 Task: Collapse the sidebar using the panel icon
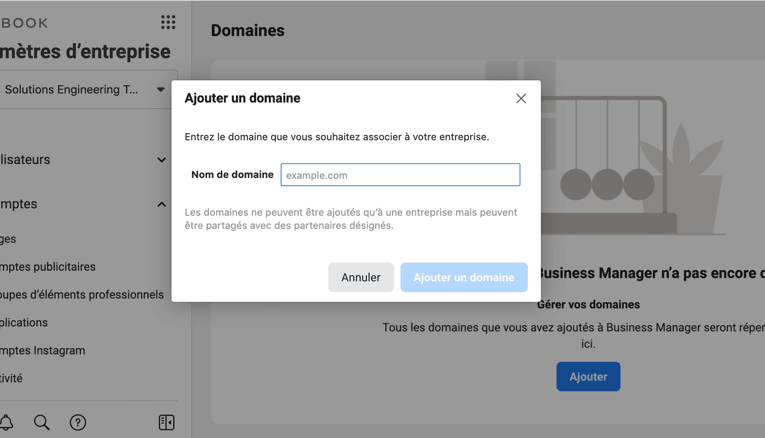click(x=167, y=422)
